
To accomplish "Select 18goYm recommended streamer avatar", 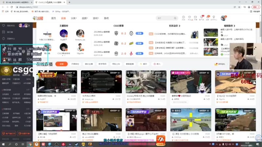I will (x=80, y=47).
